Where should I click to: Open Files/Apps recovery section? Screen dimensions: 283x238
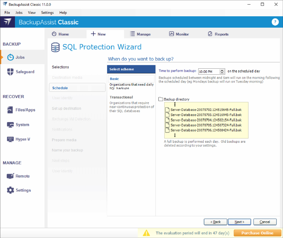(25, 110)
